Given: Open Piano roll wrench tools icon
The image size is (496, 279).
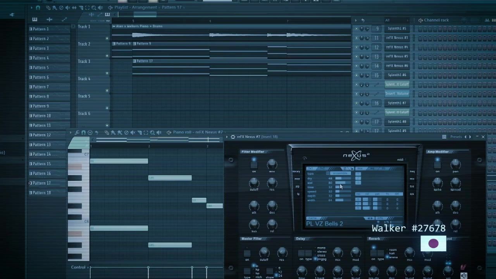Looking at the screenshot, I should pos(77,132).
